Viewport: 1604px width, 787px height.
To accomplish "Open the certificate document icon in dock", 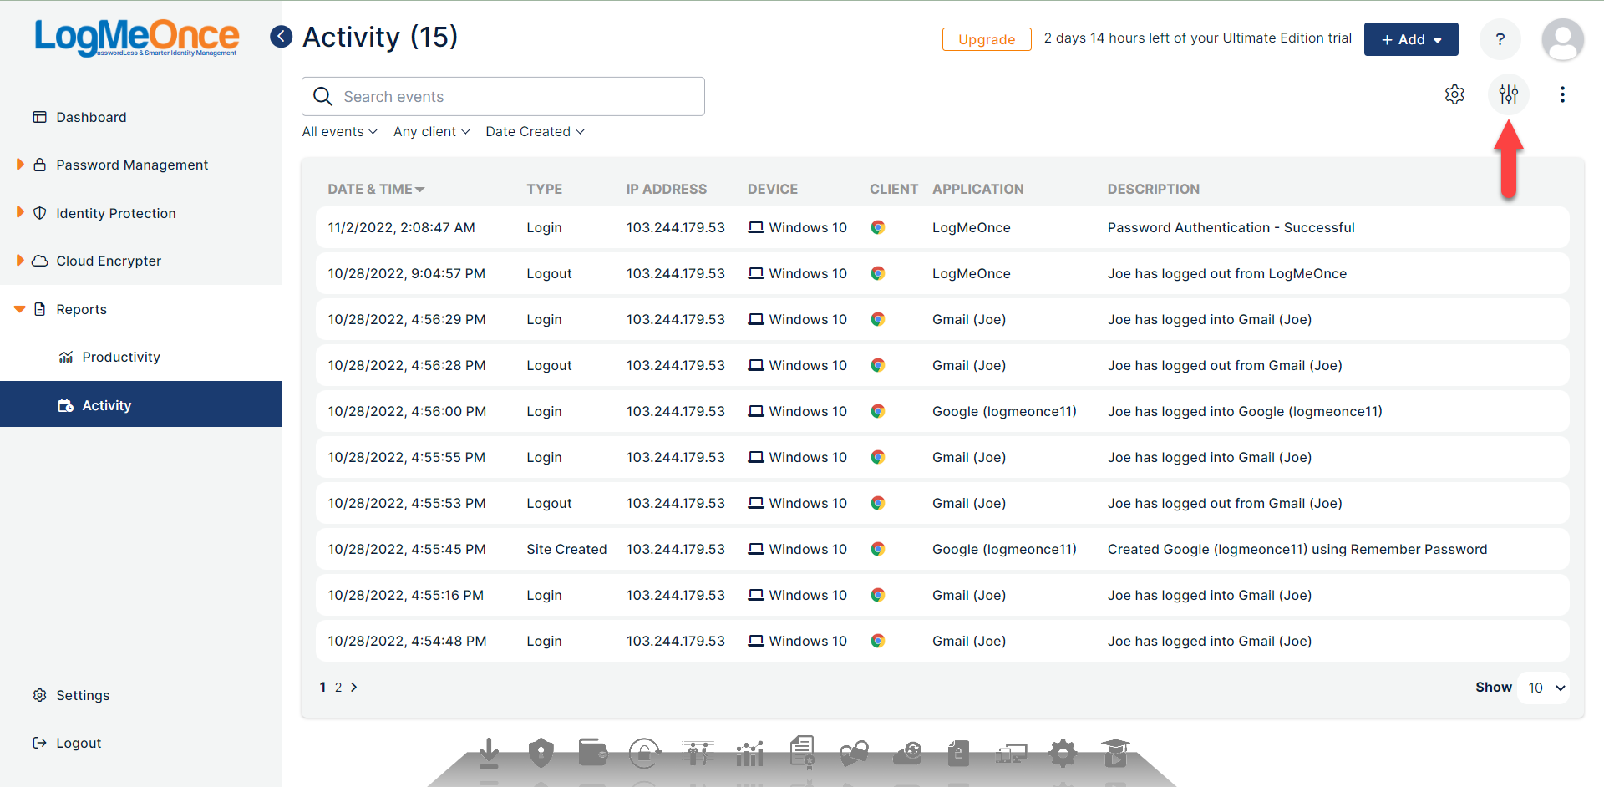I will (802, 751).
